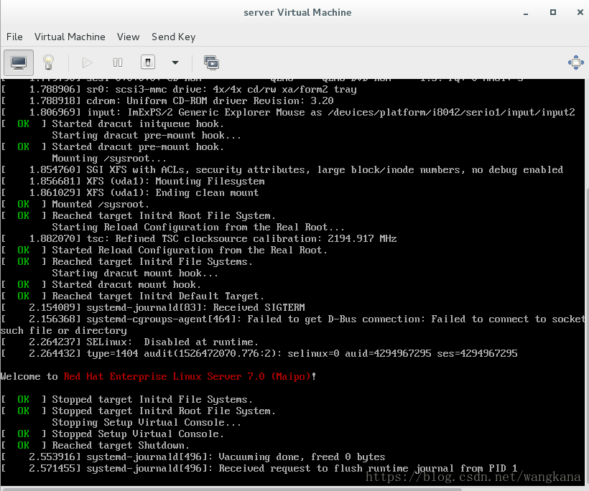The height and width of the screenshot is (491, 589).
Task: Click 'Starting dracut mount hook...' line
Action: [135, 273]
